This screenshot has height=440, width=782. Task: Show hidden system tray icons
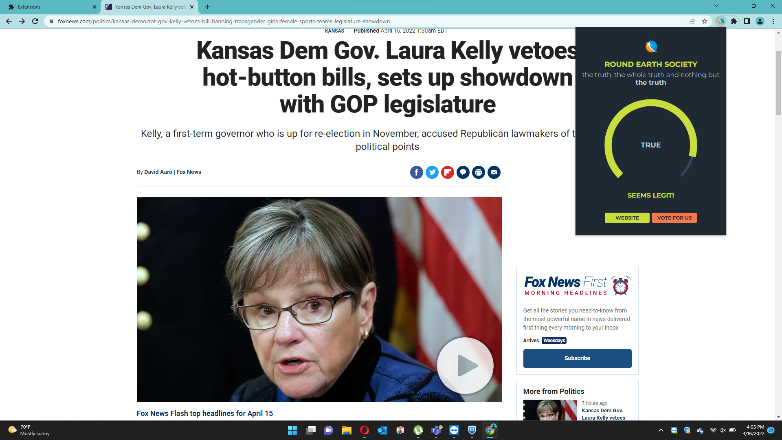coord(661,430)
